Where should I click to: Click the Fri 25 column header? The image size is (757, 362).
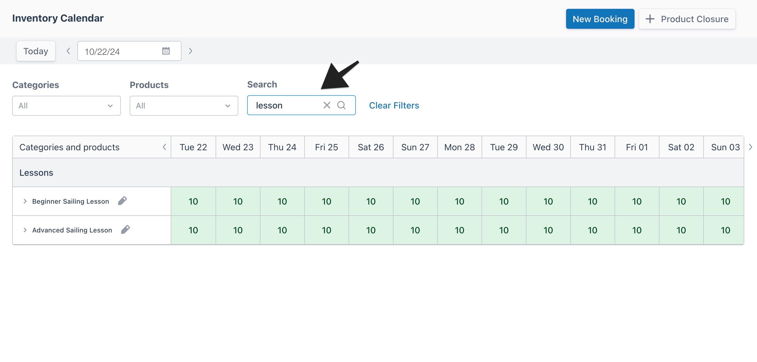(326, 147)
